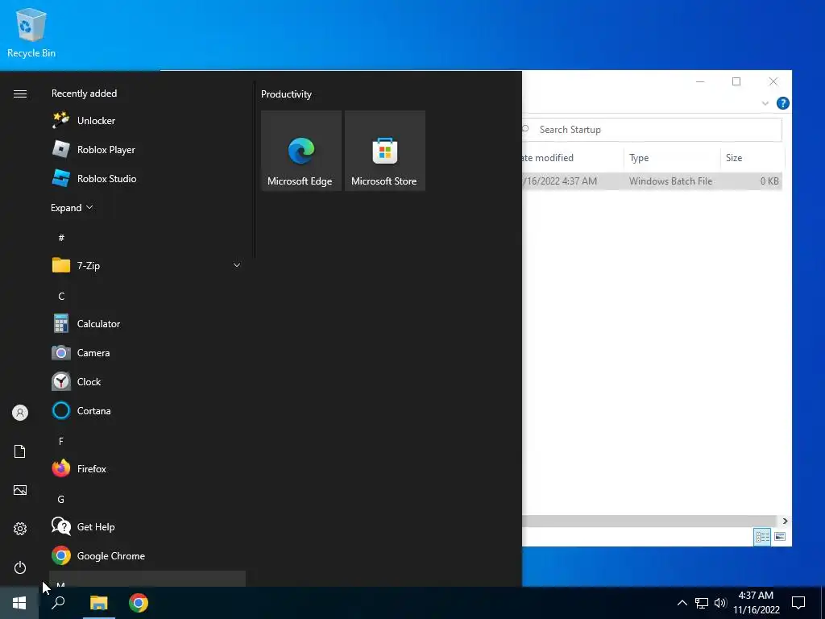
Task: Minimize the Explorer window
Action: click(x=700, y=81)
